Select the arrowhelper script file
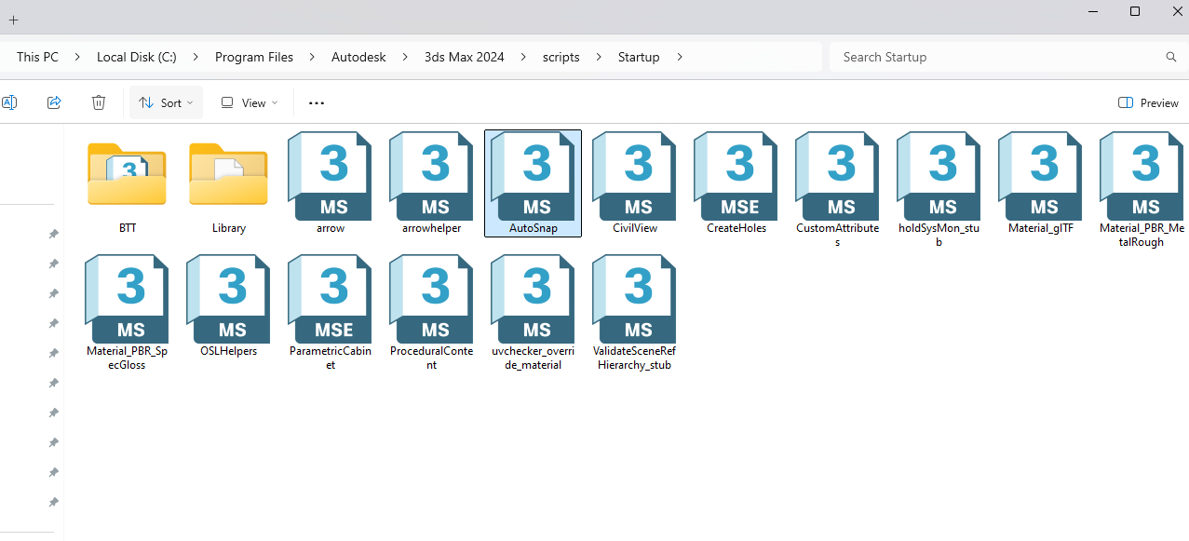The width and height of the screenshot is (1189, 541). [432, 184]
